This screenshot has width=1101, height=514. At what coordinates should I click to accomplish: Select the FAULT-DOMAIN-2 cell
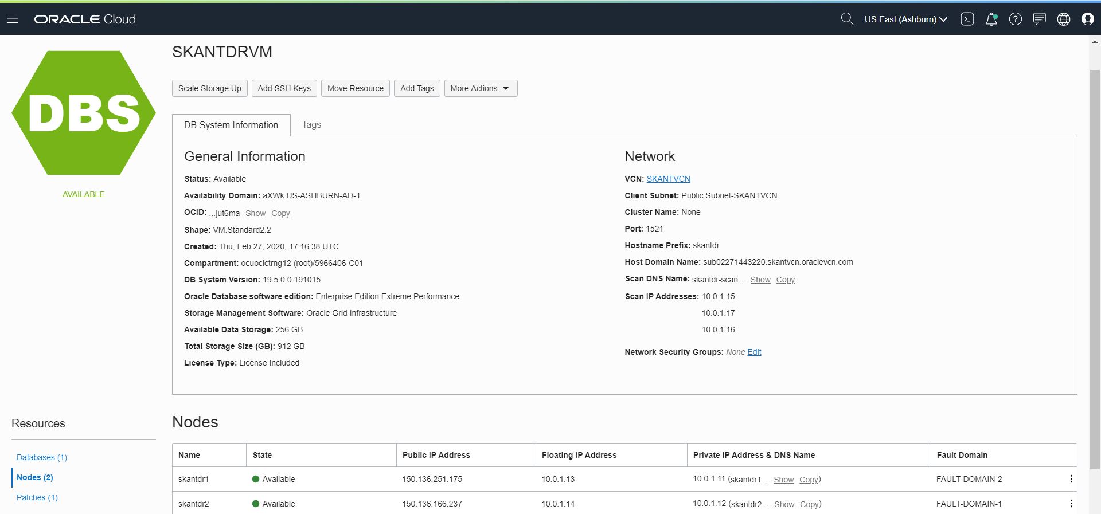coord(969,479)
